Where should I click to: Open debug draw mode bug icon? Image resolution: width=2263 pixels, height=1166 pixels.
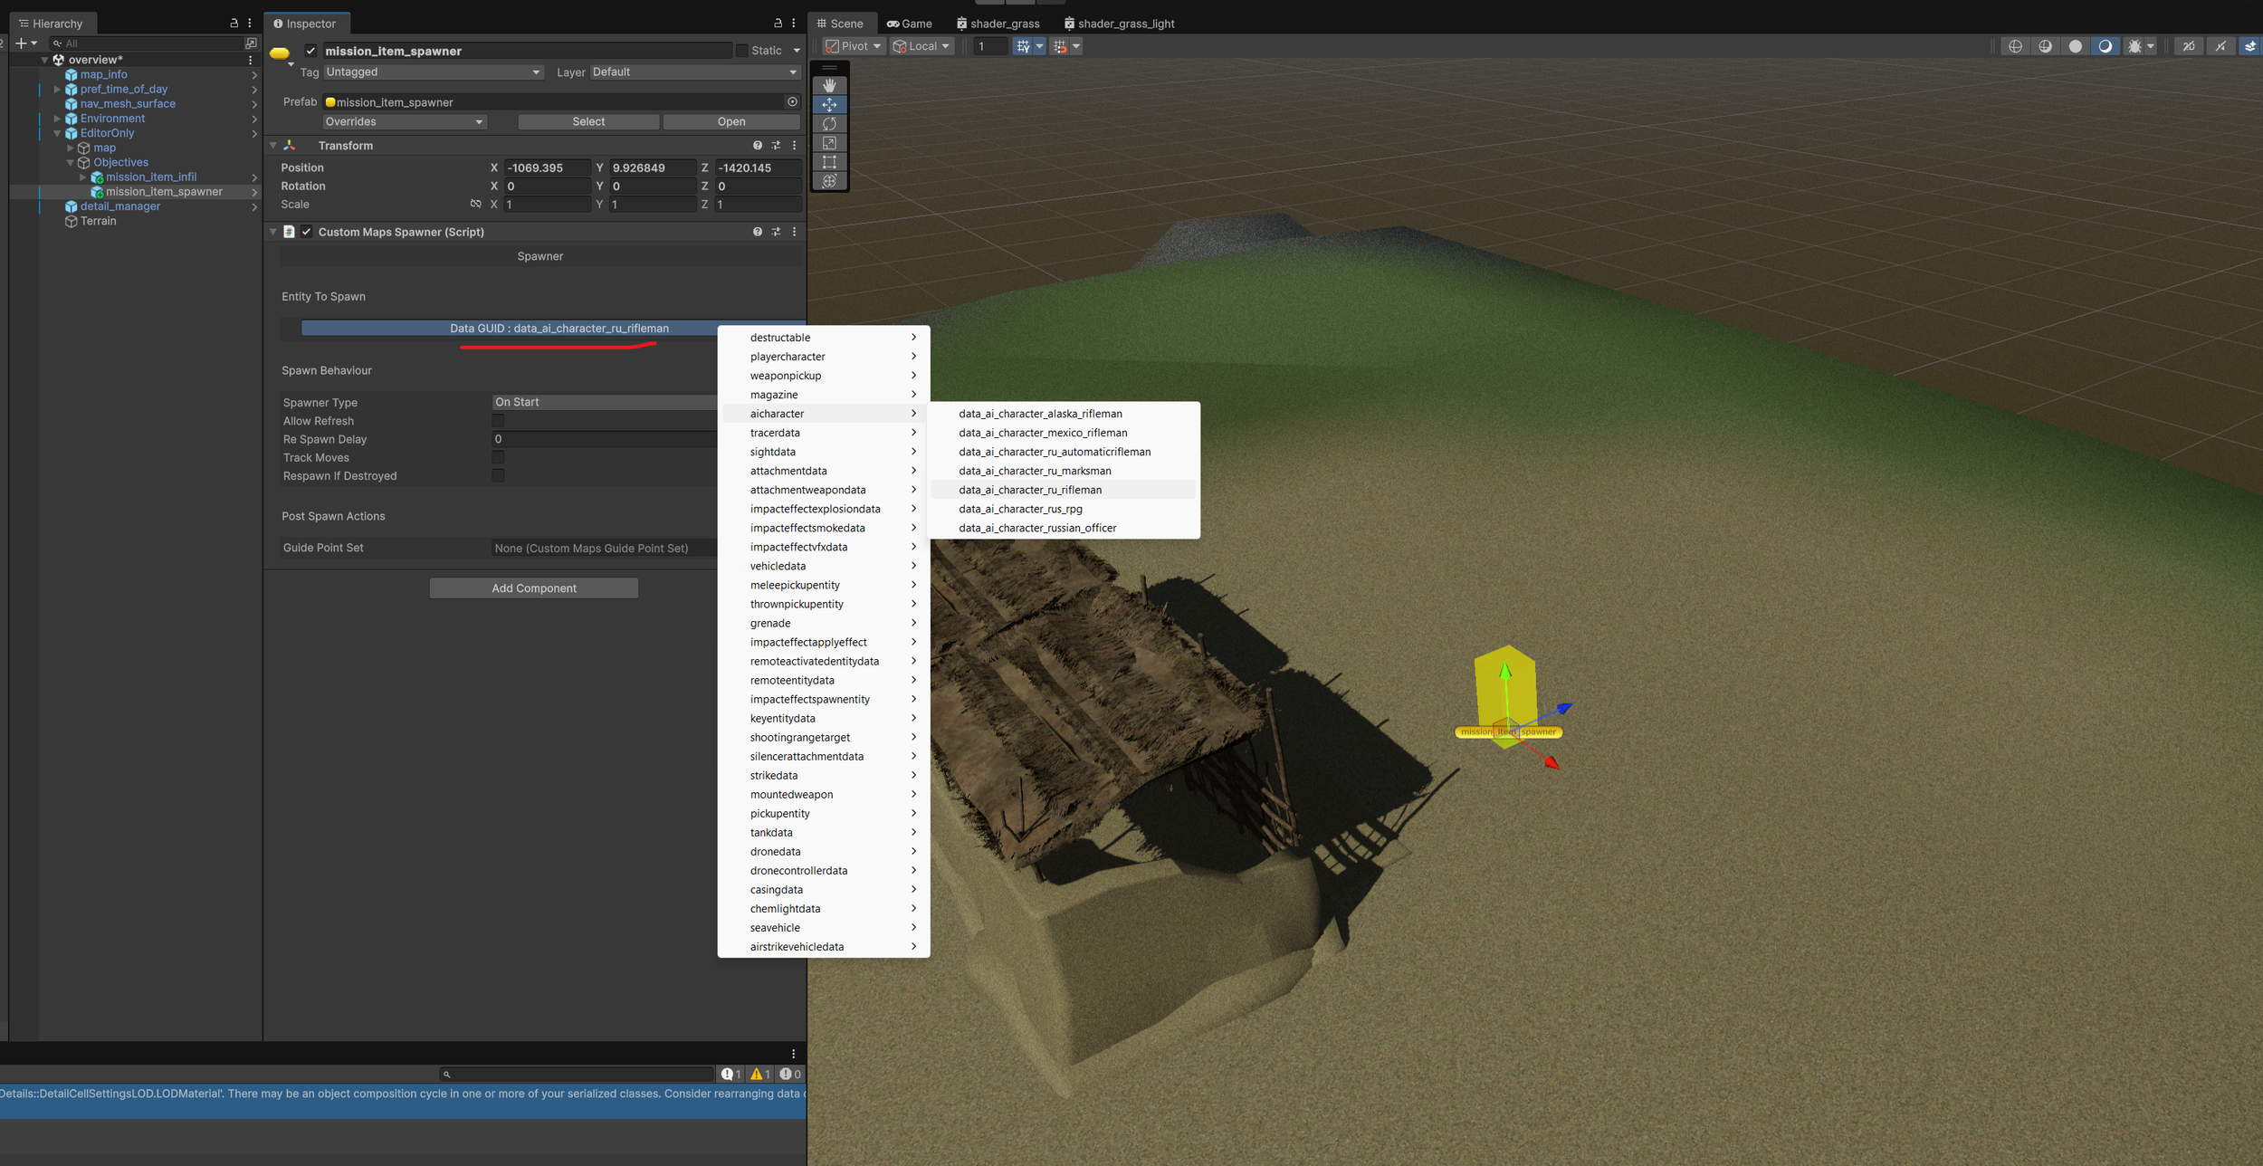(x=2134, y=46)
